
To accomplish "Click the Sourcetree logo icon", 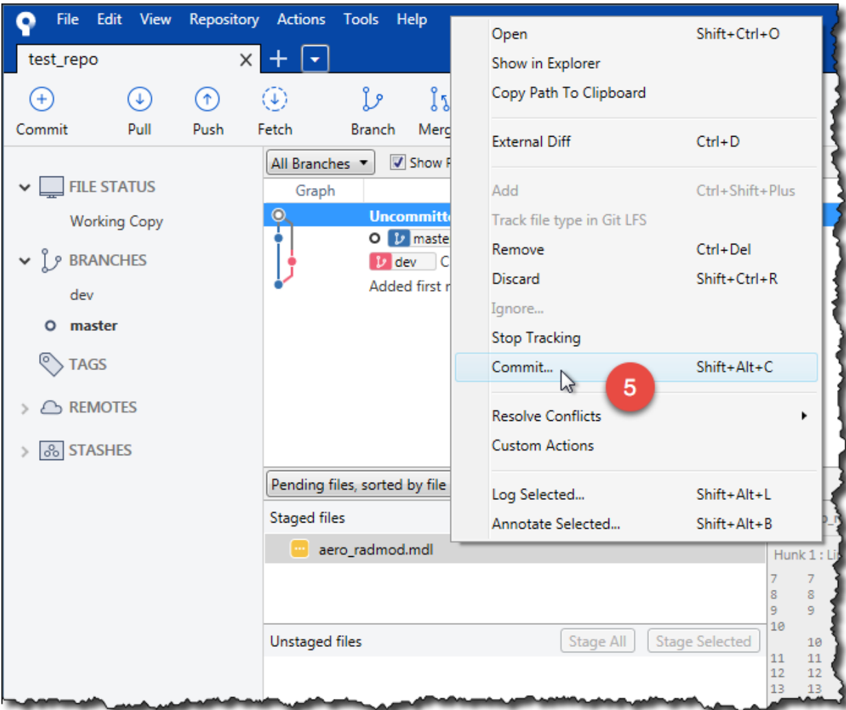I will [x=27, y=22].
